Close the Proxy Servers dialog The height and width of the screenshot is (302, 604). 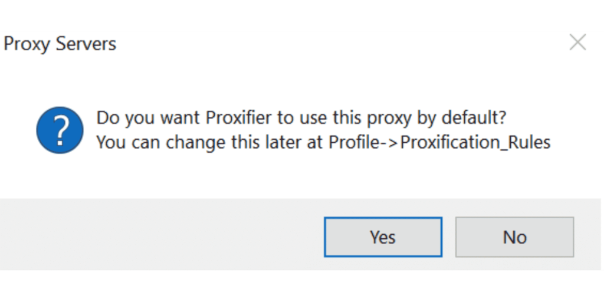coord(577,42)
